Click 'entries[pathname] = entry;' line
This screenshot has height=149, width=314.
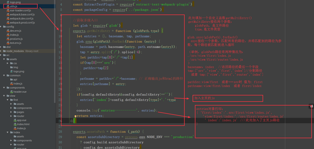103,84
